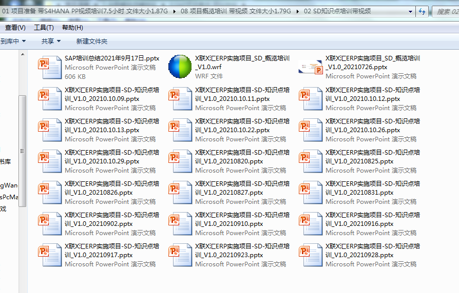Expand breadcrumb arrow before 02 SD知识点培训带视频
The width and height of the screenshot is (459, 293).
click(298, 11)
